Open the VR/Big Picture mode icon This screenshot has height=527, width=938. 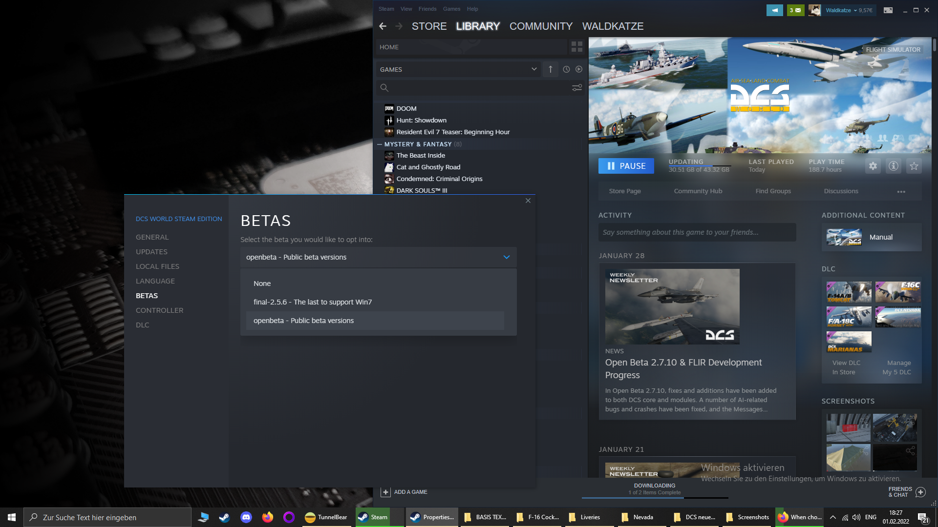(x=888, y=10)
